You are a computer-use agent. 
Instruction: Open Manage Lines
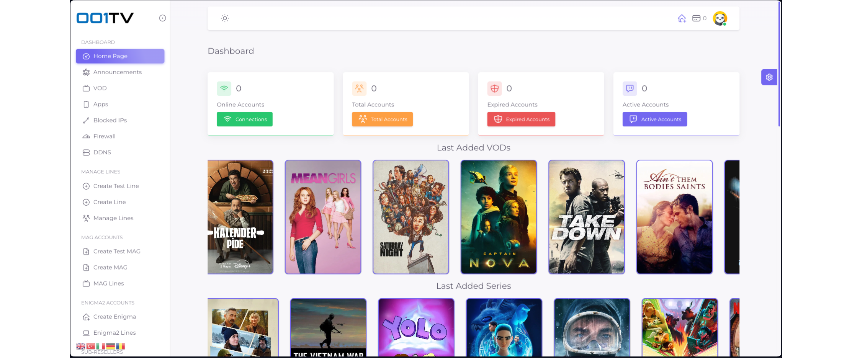[x=120, y=219]
